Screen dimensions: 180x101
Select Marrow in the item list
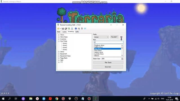click(107, 56)
